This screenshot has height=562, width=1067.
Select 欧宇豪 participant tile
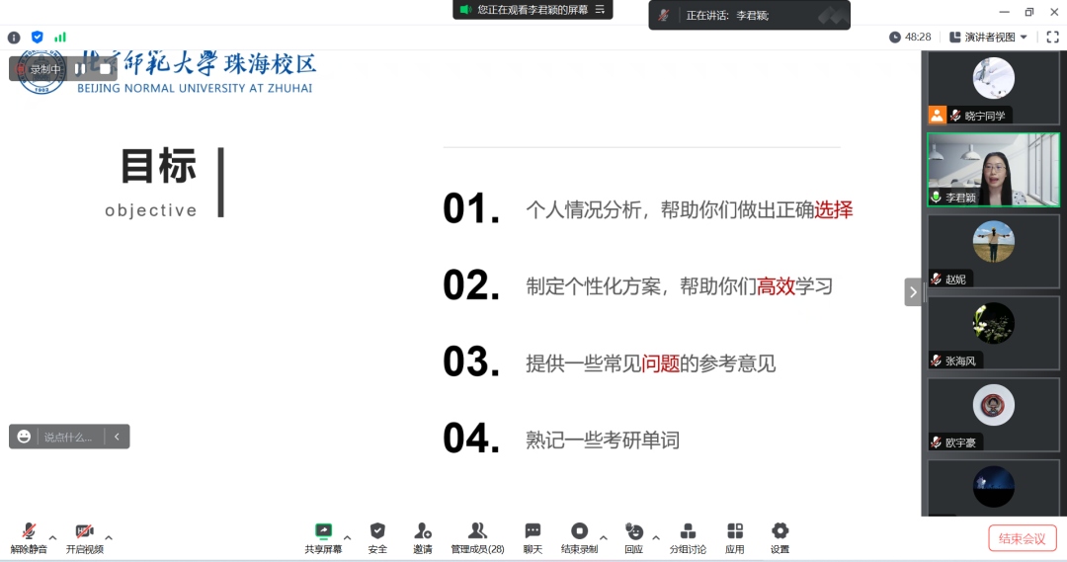(x=994, y=415)
